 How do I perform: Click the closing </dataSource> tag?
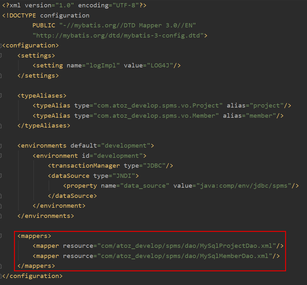tap(72, 196)
